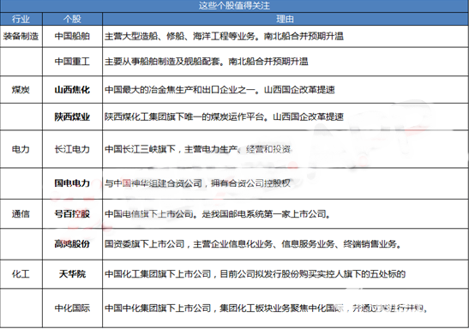Click the reason starting 中国化工集团旗下
Image resolution: width=469 pixels, height=329 pixels.
point(256,273)
